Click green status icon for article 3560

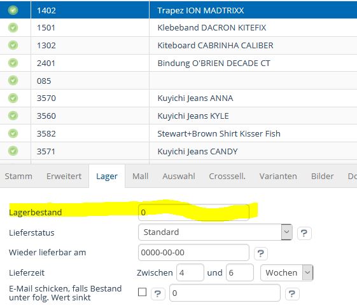[x=13, y=116]
